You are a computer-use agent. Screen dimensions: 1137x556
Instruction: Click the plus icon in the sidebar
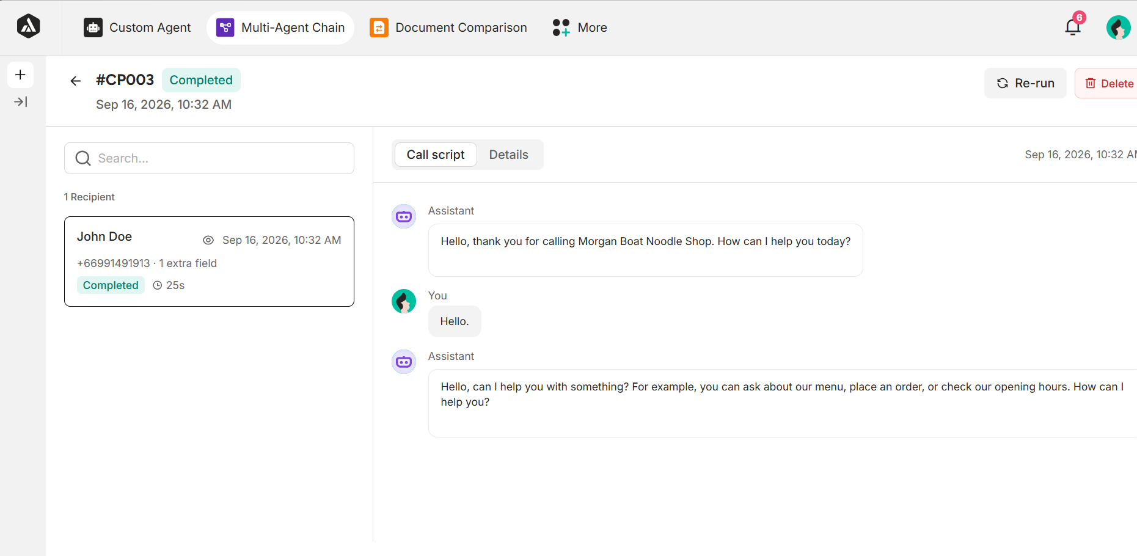pyautogui.click(x=20, y=75)
